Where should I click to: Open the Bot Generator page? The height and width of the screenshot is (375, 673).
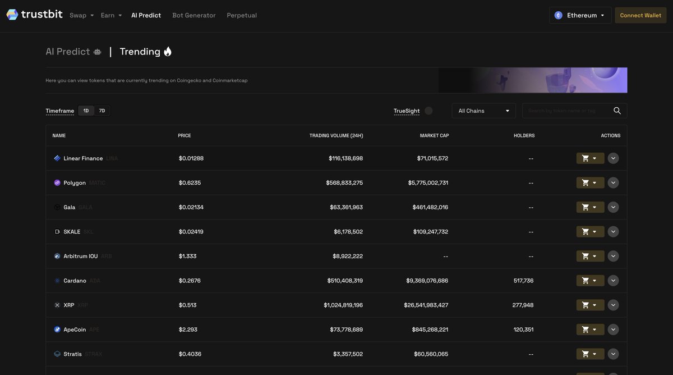click(x=194, y=15)
